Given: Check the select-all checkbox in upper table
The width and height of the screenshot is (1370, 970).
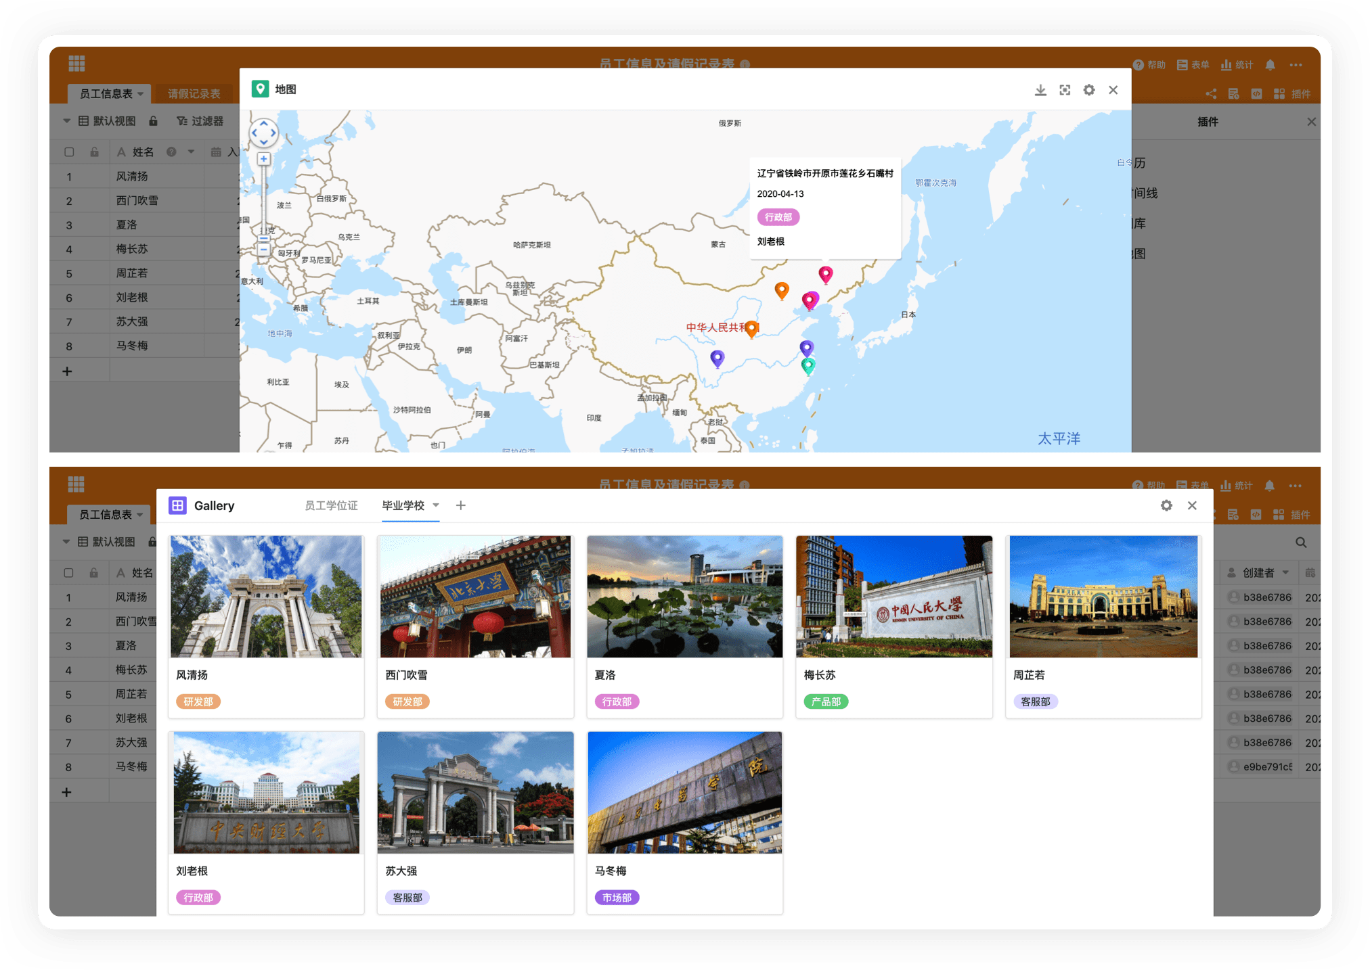Looking at the screenshot, I should (x=69, y=152).
